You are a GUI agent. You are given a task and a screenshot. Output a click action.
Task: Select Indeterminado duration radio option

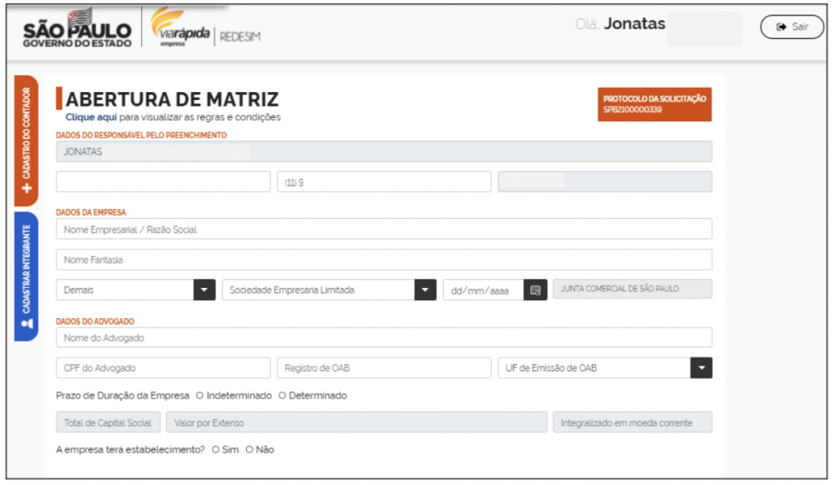pos(200,395)
